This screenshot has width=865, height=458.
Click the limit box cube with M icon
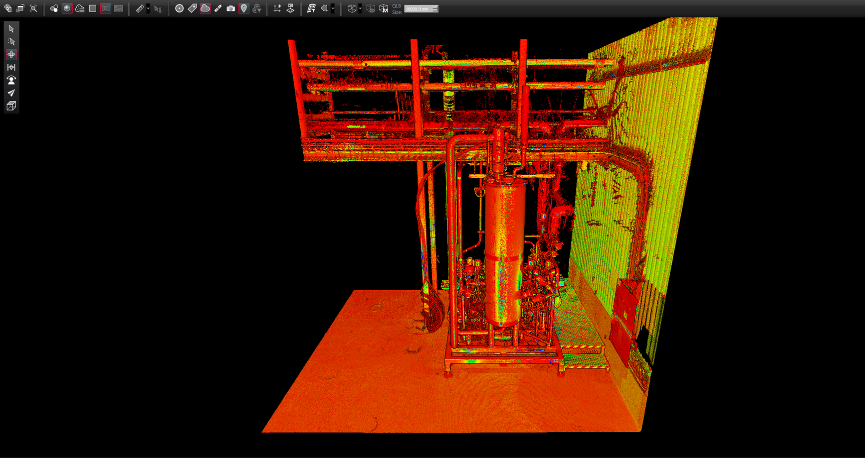click(384, 8)
